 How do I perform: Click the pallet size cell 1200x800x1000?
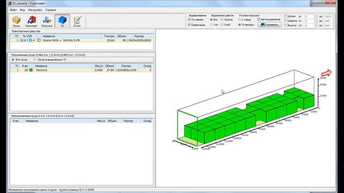point(126,70)
